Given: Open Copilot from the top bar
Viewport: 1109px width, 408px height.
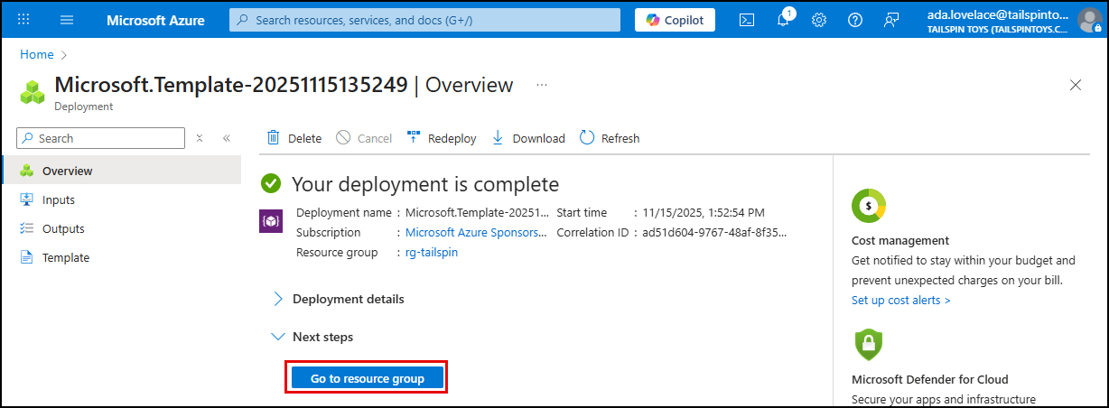Looking at the screenshot, I should [675, 20].
